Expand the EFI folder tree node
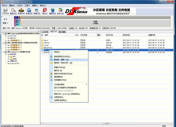Viewport: 176px width, 127px height. point(8,56)
